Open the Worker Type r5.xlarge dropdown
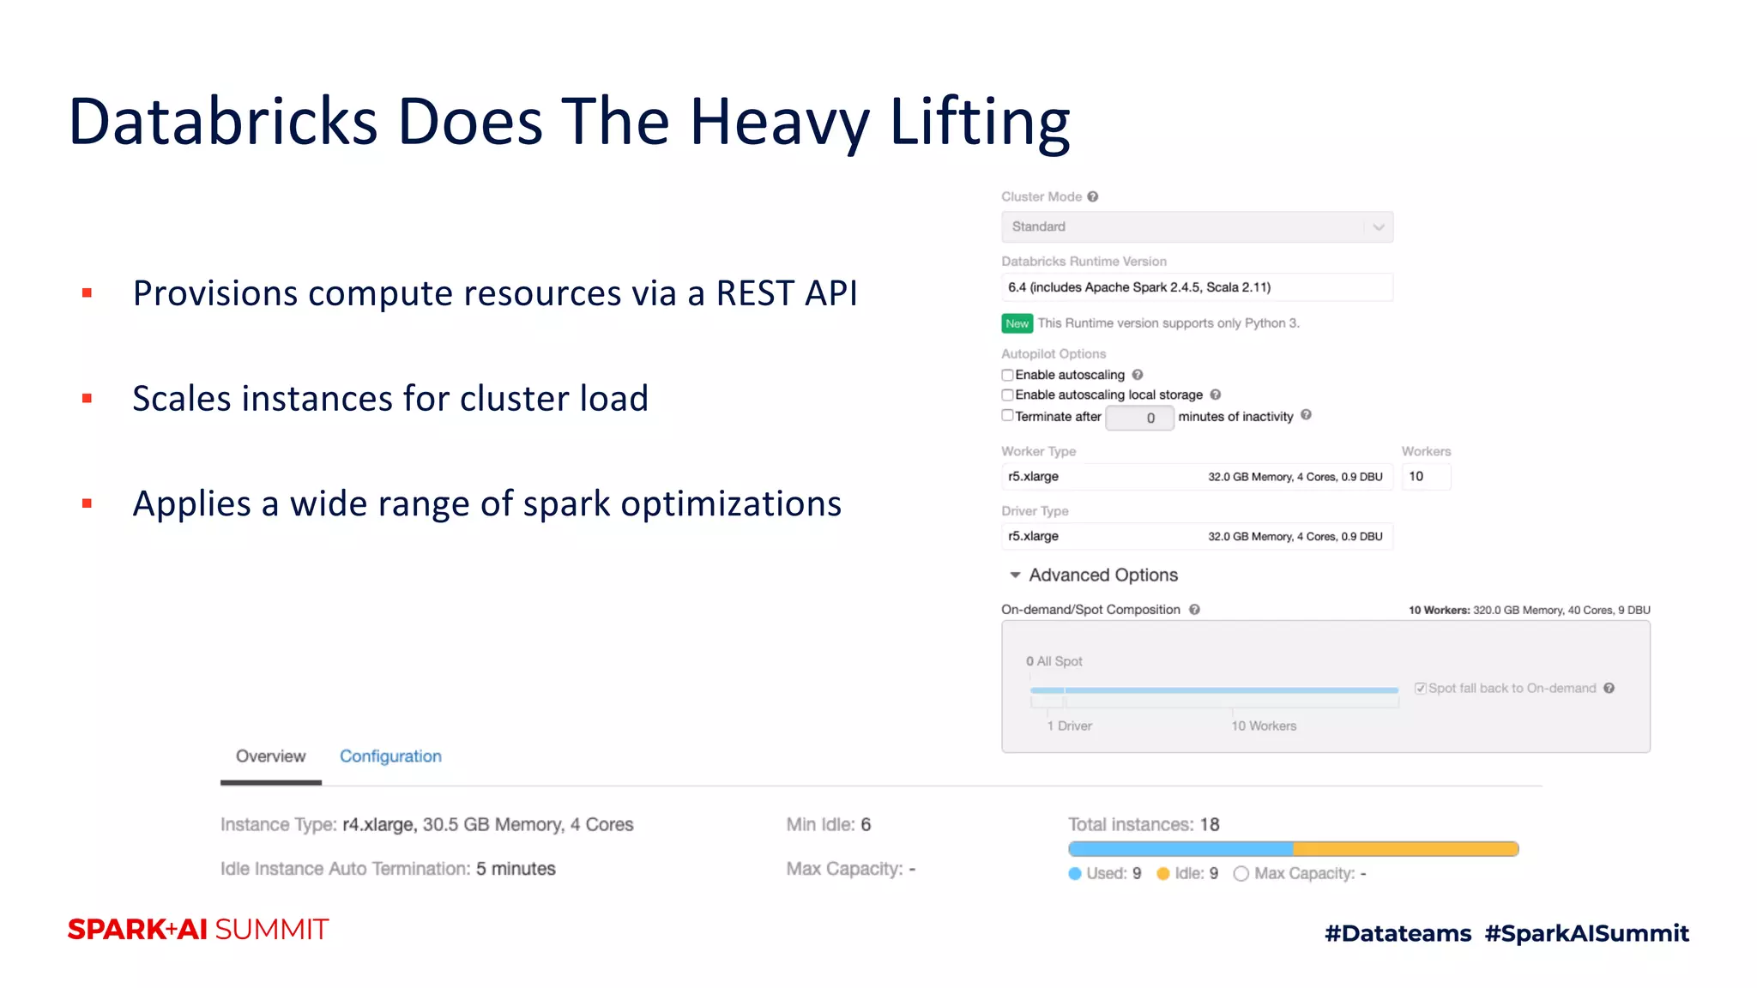This screenshot has height=988, width=1757. [1197, 477]
